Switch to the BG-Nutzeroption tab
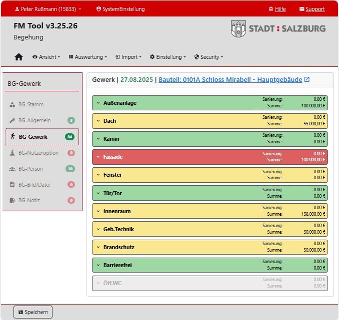Screen dimensions: 339x320 42,153
